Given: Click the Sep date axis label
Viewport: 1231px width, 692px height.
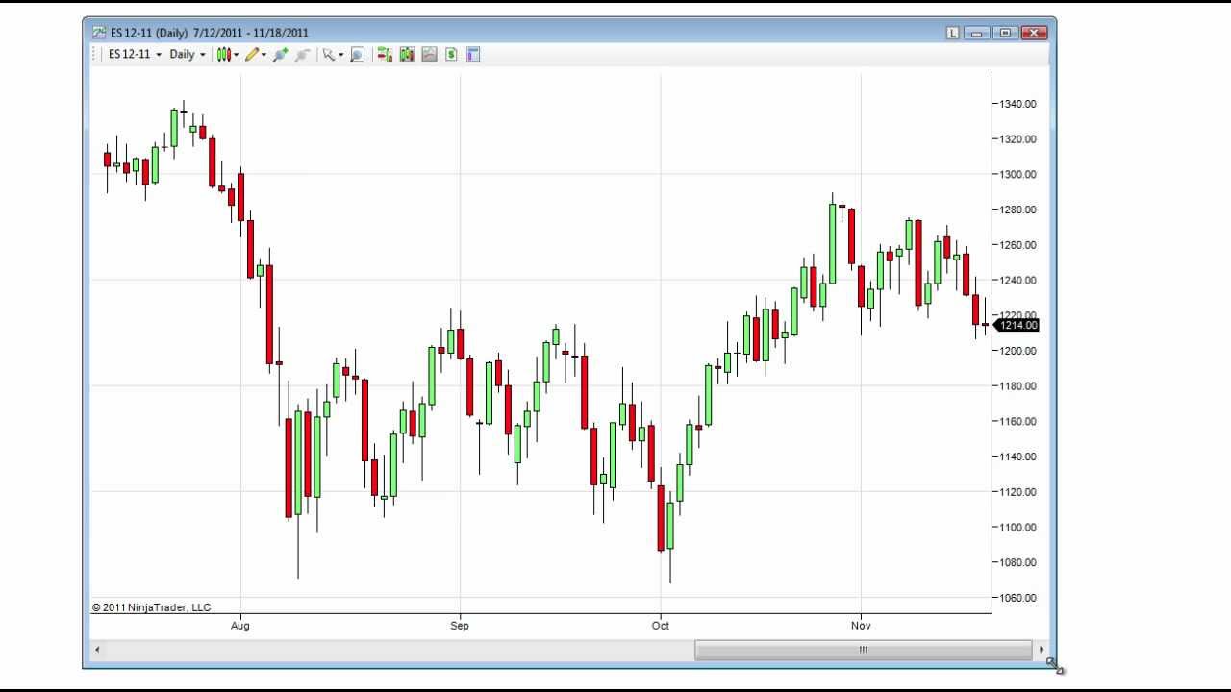Looking at the screenshot, I should tap(460, 626).
